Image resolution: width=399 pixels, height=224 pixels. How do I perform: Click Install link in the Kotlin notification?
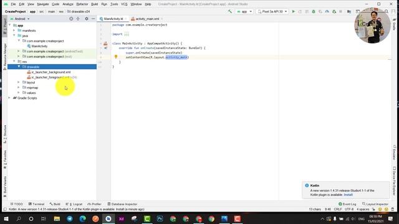[348, 195]
